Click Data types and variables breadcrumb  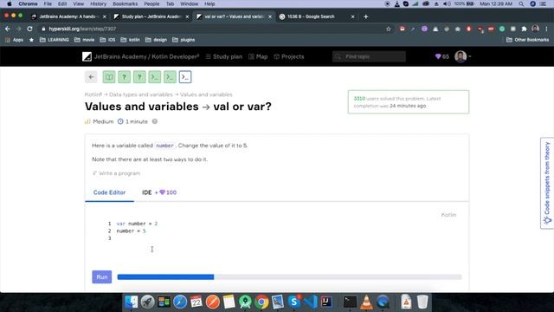[141, 94]
